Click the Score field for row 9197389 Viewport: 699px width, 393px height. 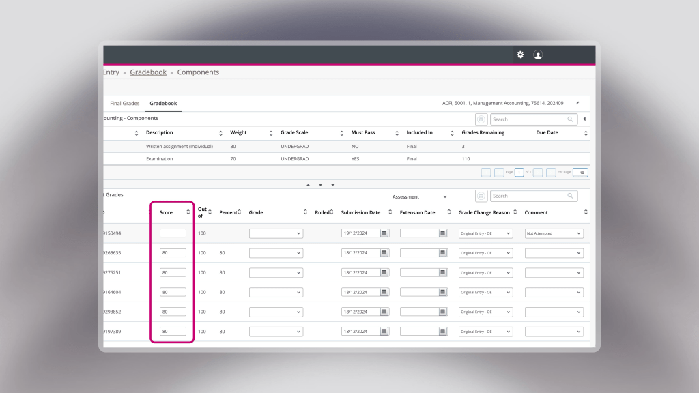[x=173, y=331]
